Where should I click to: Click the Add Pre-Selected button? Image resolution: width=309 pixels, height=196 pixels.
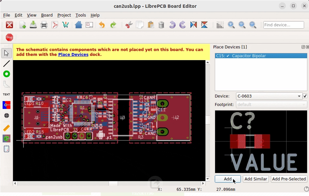tap(289, 179)
